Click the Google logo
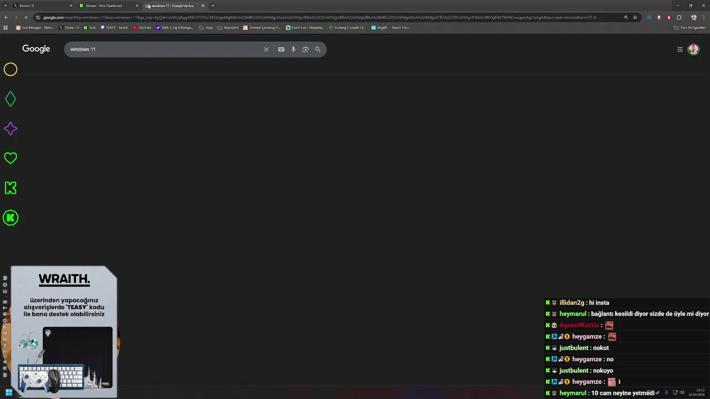Viewport: 710px width, 399px height. point(36,49)
